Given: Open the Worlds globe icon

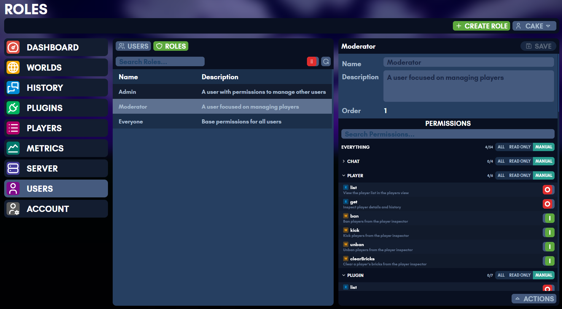Looking at the screenshot, I should (x=13, y=67).
